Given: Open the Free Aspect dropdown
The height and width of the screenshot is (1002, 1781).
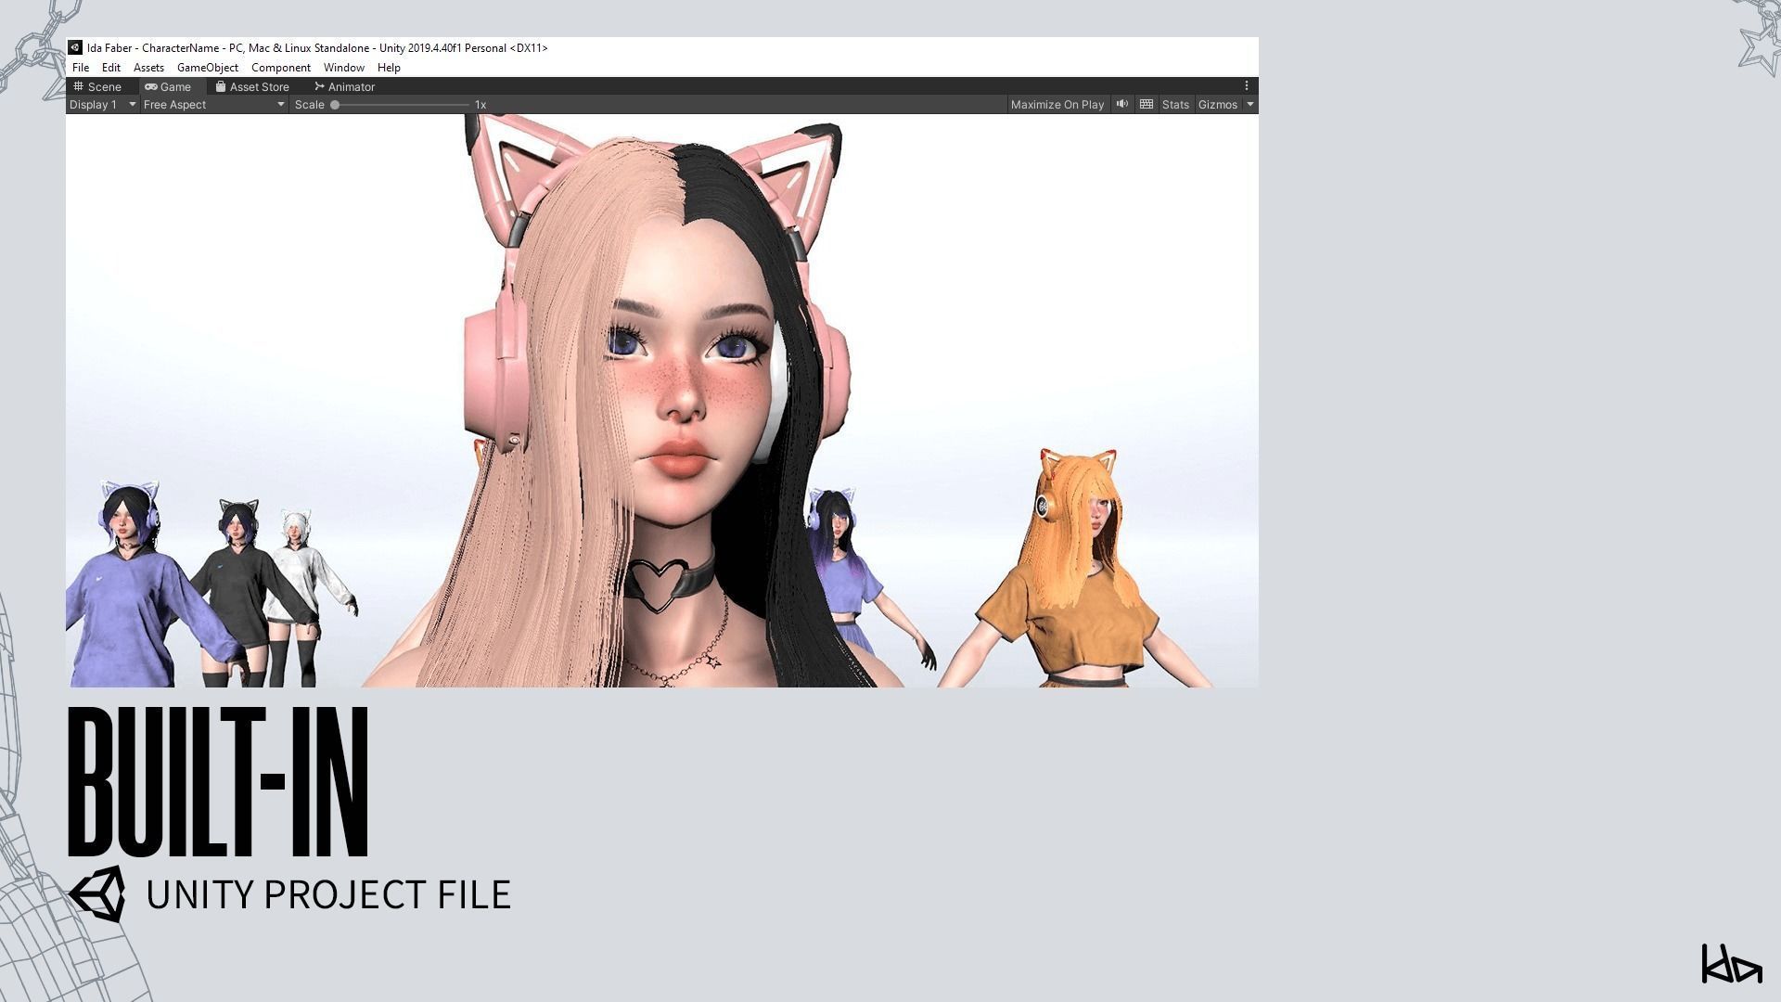Looking at the screenshot, I should coord(214,105).
